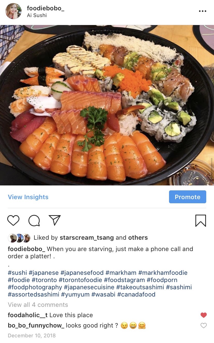The width and height of the screenshot is (214, 343).
Task: Like bo_bo_funnychow_ comment with gray heart
Action: pyautogui.click(x=204, y=325)
